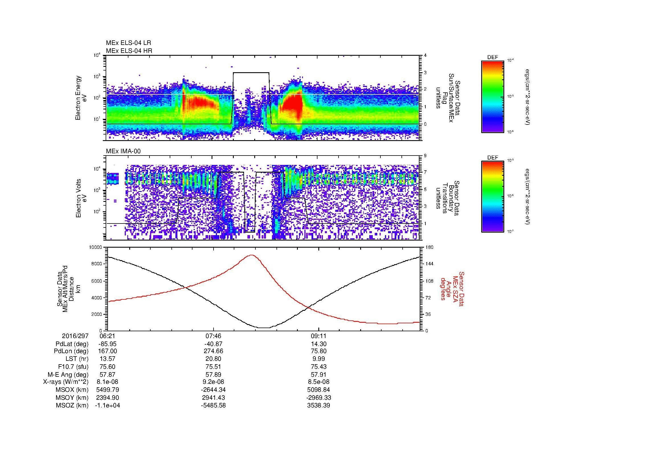Image resolution: width=666 pixels, height=470 pixels.
Task: Click the date label '2016/297'
Action: tap(75, 336)
